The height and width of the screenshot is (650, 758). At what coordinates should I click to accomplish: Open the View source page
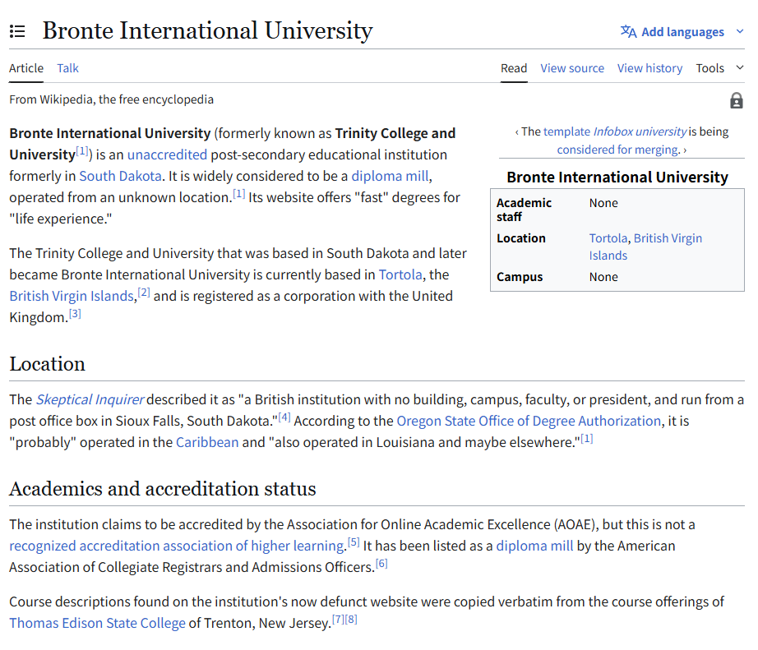pyautogui.click(x=572, y=68)
